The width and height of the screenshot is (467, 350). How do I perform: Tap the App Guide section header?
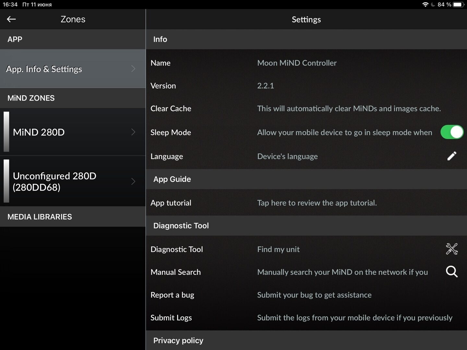click(x=306, y=179)
